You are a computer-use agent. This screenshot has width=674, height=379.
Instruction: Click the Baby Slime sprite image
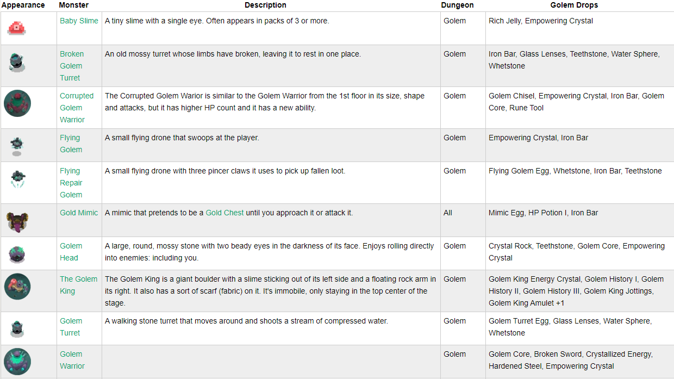17,28
